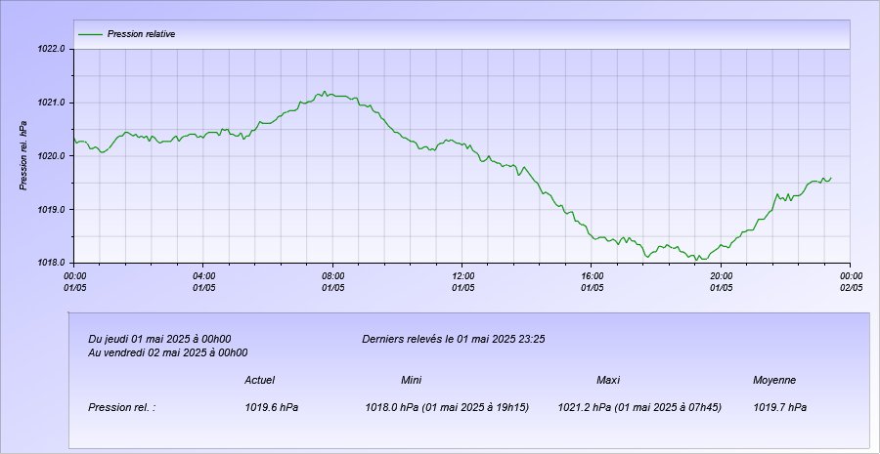
Task: Click the 00:00 02/05 time label
Action: [851, 281]
